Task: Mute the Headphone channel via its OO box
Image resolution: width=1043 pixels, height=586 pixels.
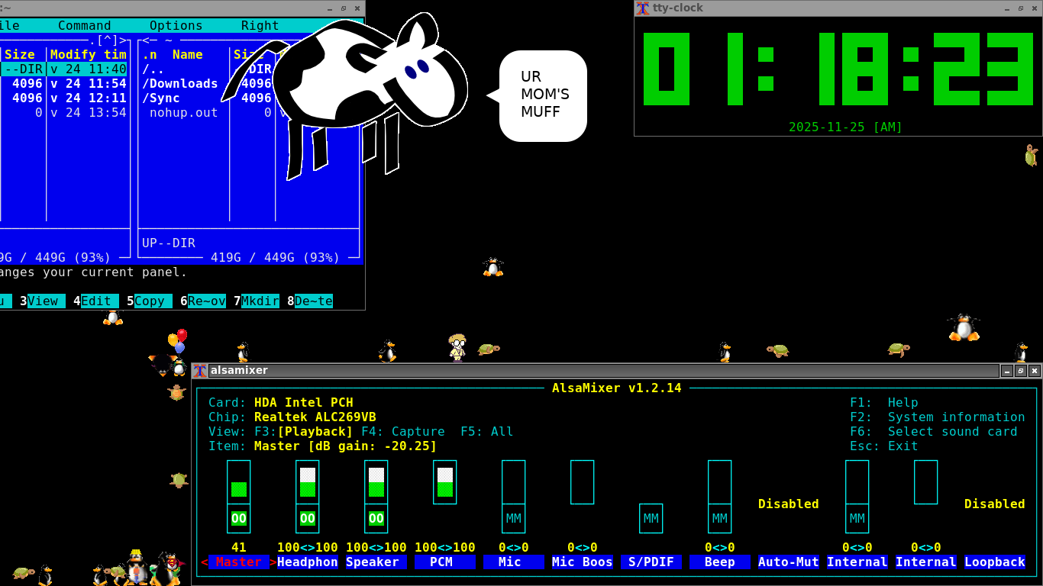Action: click(x=308, y=519)
